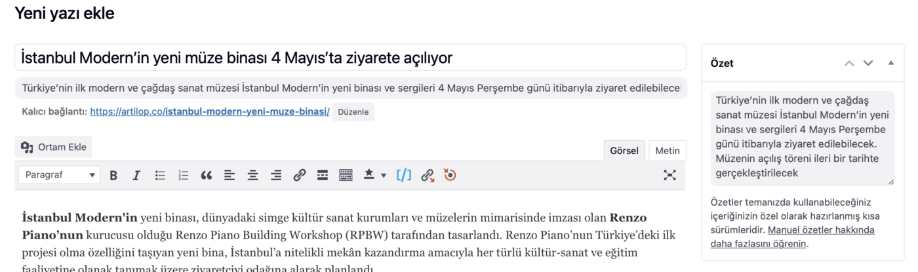
Task: Open the 'Manuel özetler hakkında daha fazlasını öğrenin' link
Action: [x=793, y=237]
